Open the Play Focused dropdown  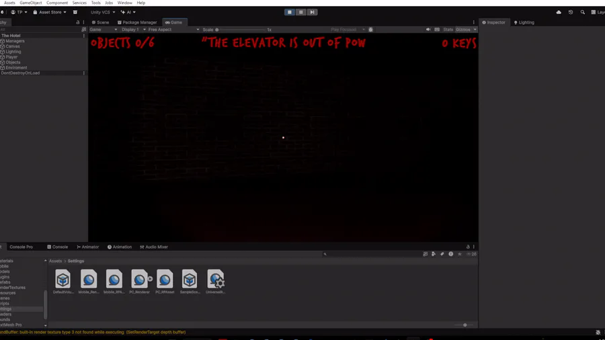[348, 30]
